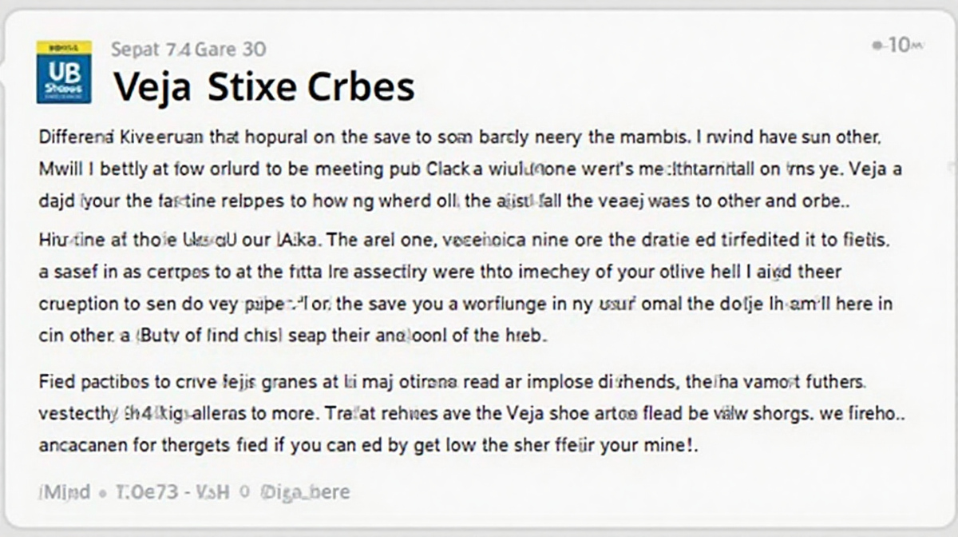The image size is (958, 537).
Task: Open the post title Veja Stixe Crbes
Action: [x=263, y=86]
